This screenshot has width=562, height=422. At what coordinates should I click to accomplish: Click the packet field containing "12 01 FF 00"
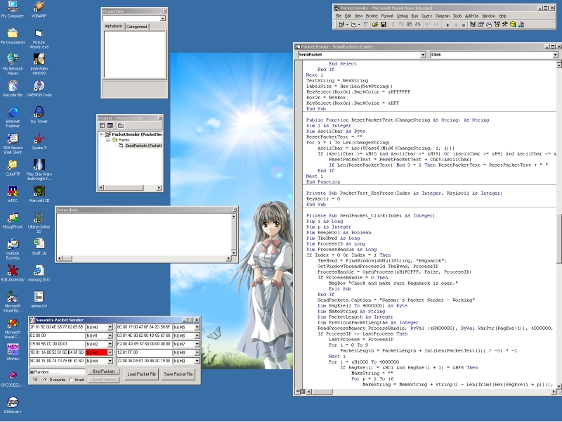[144, 352]
